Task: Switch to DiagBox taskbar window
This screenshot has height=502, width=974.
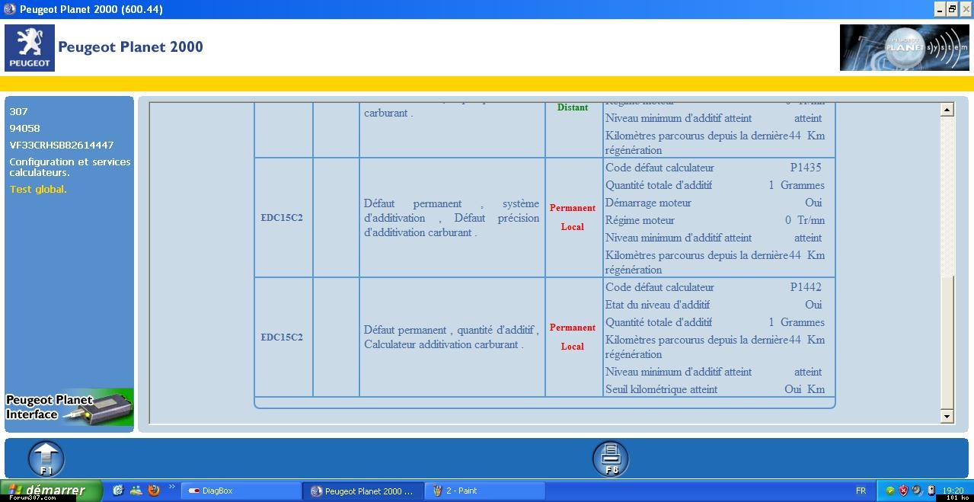Action: 240,491
